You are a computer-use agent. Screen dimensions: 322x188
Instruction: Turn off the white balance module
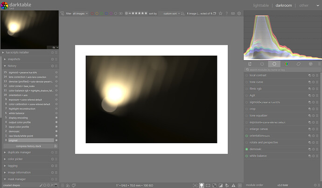pyautogui.click(x=246, y=156)
